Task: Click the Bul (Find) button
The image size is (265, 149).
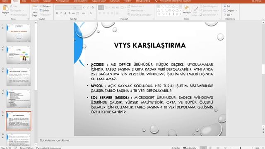Action: (x=227, y=6)
